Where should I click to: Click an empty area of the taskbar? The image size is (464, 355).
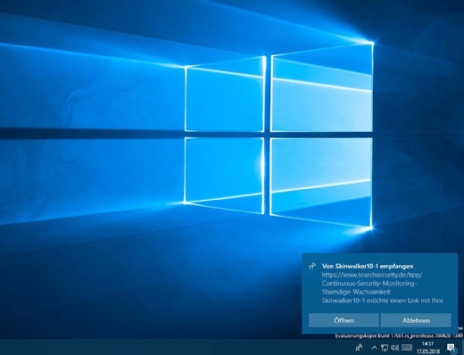click(178, 347)
